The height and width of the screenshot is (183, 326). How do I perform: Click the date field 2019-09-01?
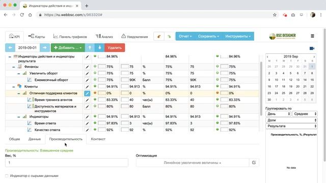coord(28,48)
